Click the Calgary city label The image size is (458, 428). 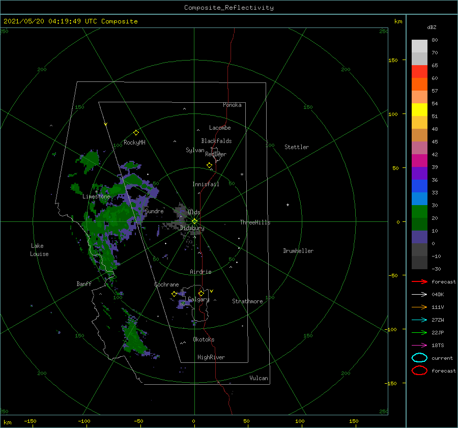(198, 299)
